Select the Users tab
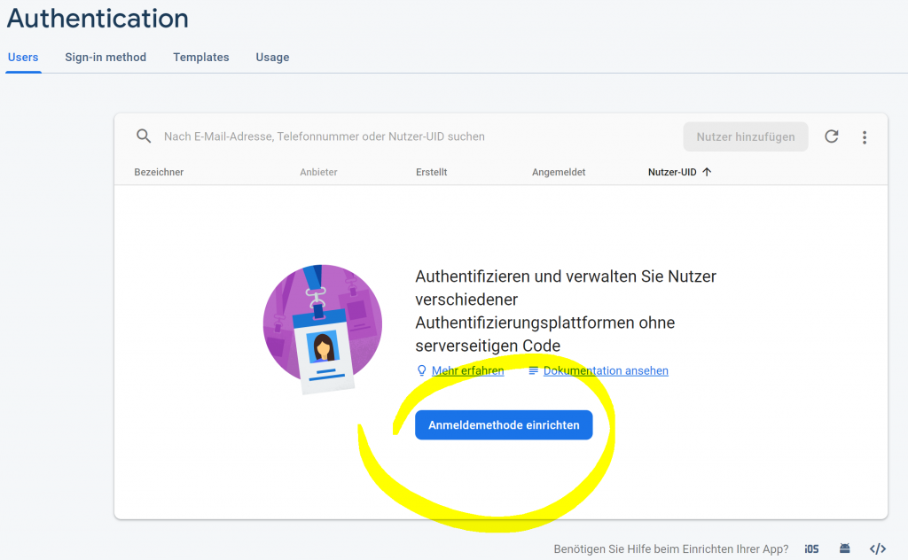This screenshot has width=908, height=560. point(23,58)
